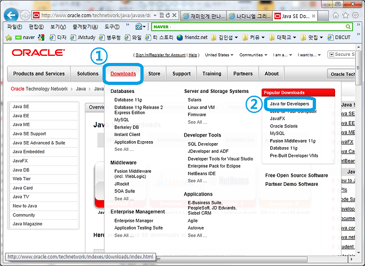Click the Support navigation tab
The image size is (365, 266).
coord(181,74)
